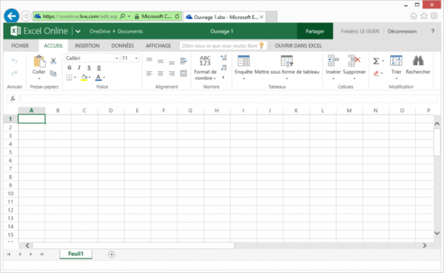444x273 pixels.
Task: Open the font color dropdown arrow
Action: (x=104, y=77)
